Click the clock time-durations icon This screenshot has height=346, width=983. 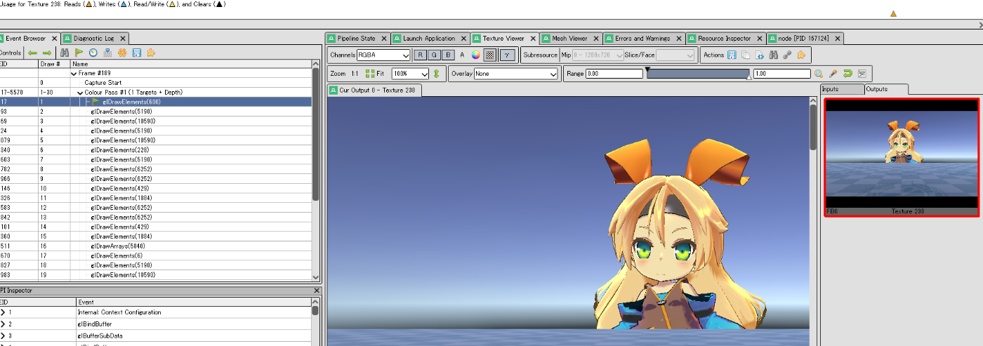(93, 53)
